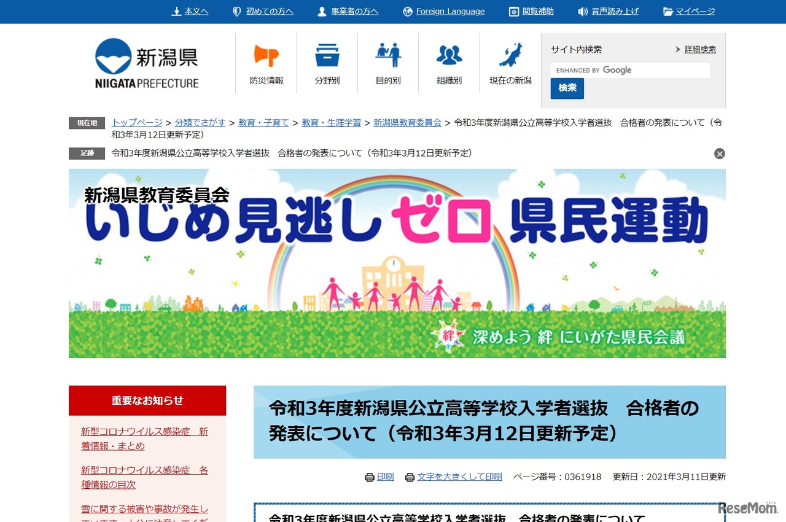Go to 分類でさがす breadcrumb
The width and height of the screenshot is (786, 522).
tap(200, 123)
